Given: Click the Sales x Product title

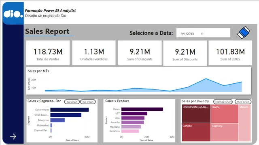Looking at the screenshot, I should tap(117, 101).
